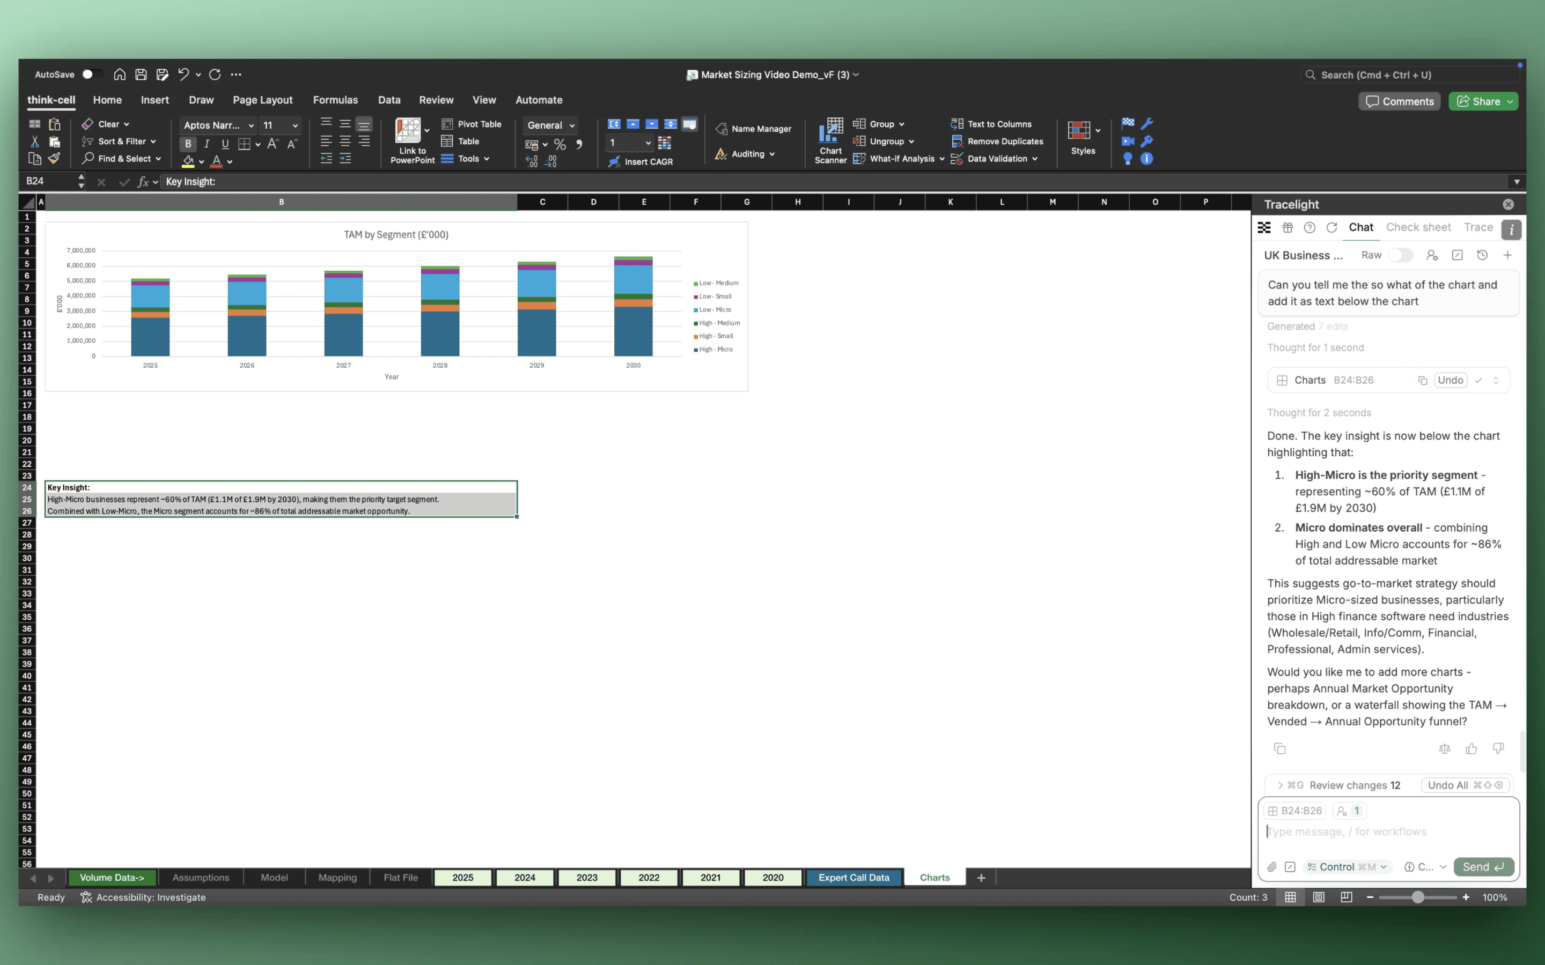The height and width of the screenshot is (965, 1545).
Task: Switch to the Assumptions sheet tab
Action: tap(201, 878)
